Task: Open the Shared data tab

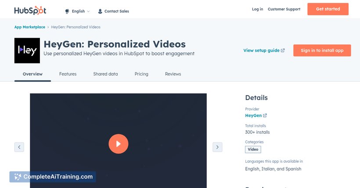Action: pyautogui.click(x=105, y=74)
